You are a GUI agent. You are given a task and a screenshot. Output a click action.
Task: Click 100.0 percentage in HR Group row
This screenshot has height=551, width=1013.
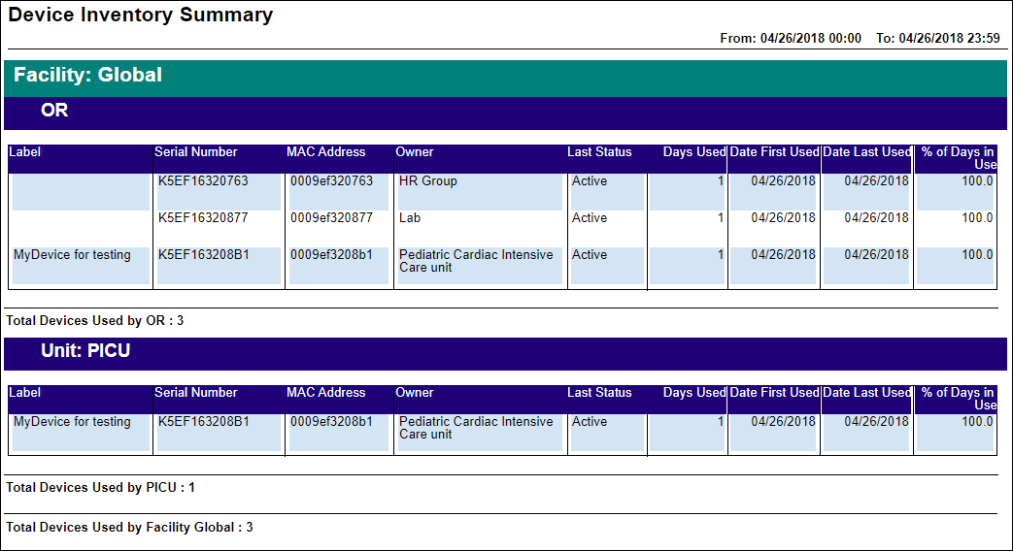pyautogui.click(x=977, y=181)
